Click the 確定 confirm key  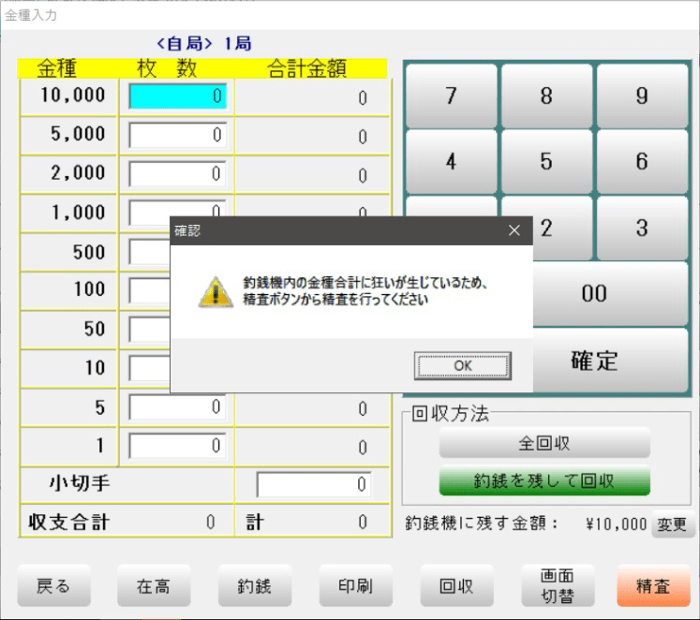coord(595,361)
